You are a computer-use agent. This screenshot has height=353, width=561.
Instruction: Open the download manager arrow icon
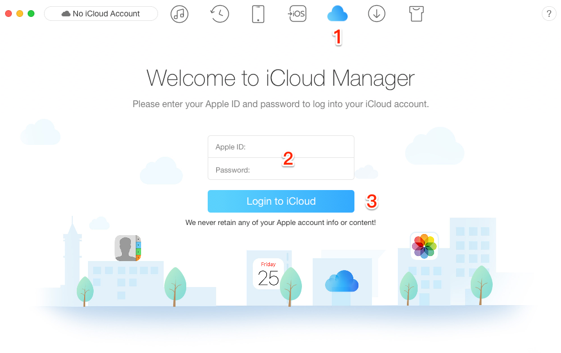(x=376, y=14)
